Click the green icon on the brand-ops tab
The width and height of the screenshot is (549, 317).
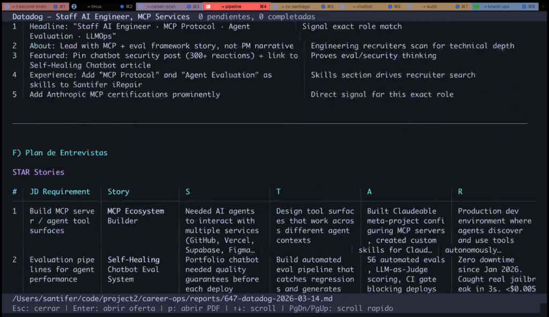476,6
